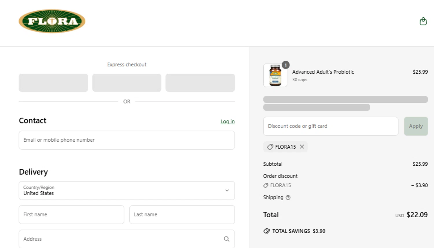Viewport: 434px width, 248px height.
Task: Click the Delivery heading
Action: pos(33,172)
